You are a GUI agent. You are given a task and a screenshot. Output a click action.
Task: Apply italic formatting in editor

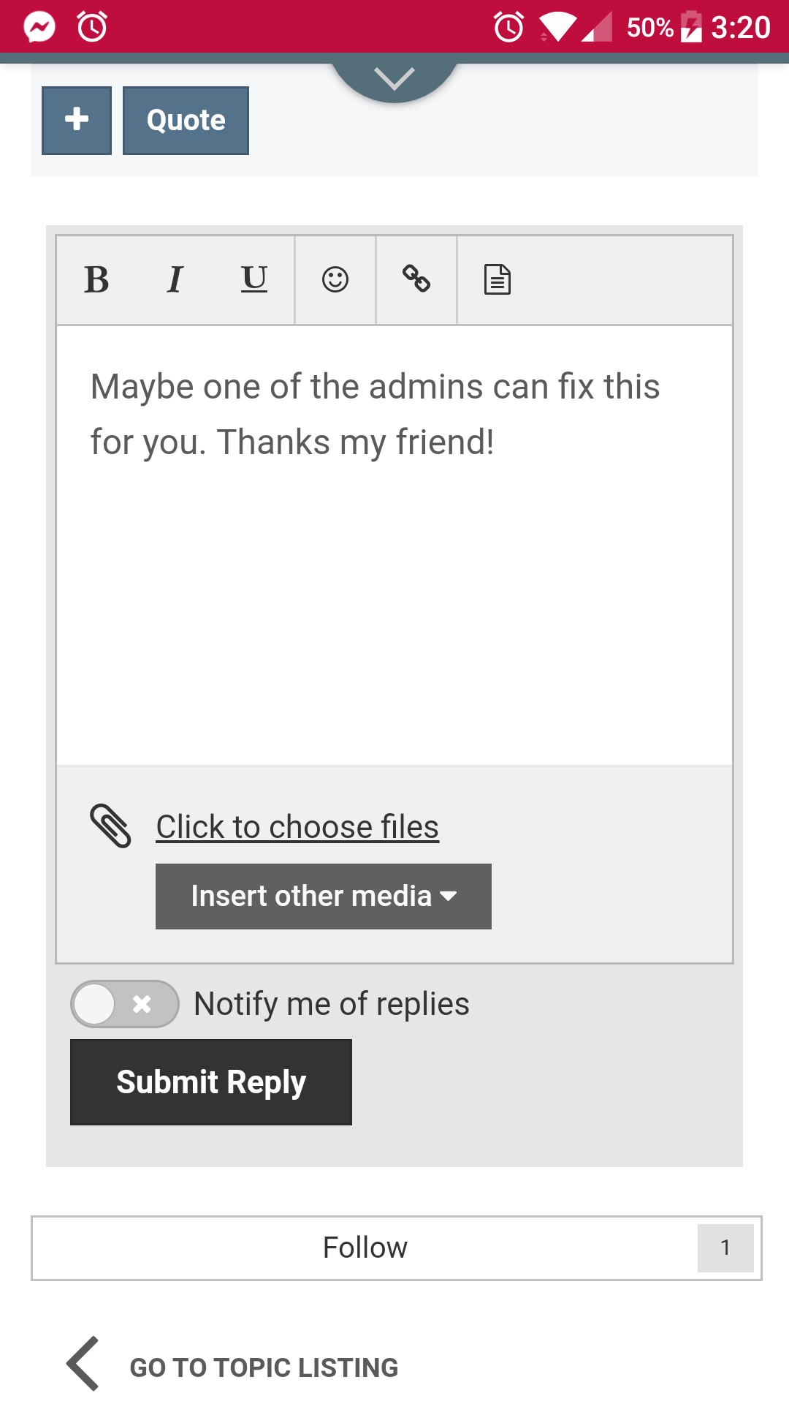(x=175, y=279)
